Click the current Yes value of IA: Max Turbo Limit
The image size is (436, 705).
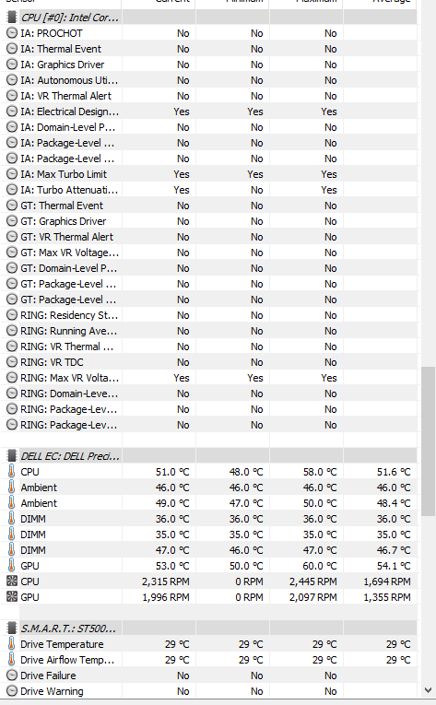coord(182,174)
